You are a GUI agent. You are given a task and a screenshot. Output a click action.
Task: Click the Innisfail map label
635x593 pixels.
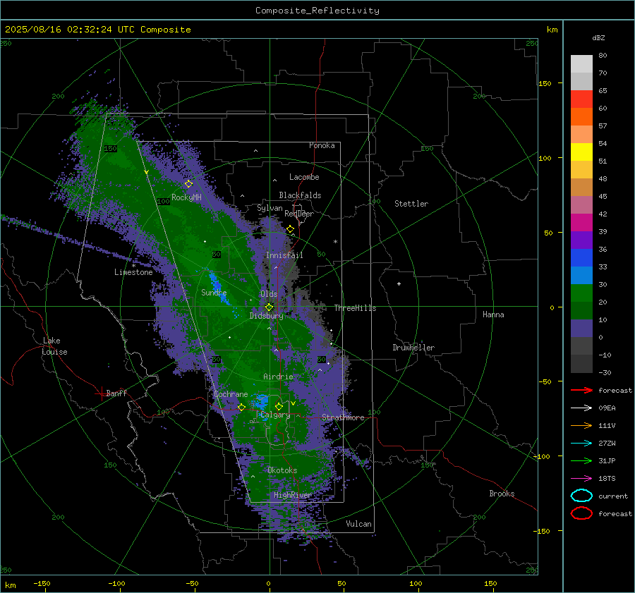[284, 255]
